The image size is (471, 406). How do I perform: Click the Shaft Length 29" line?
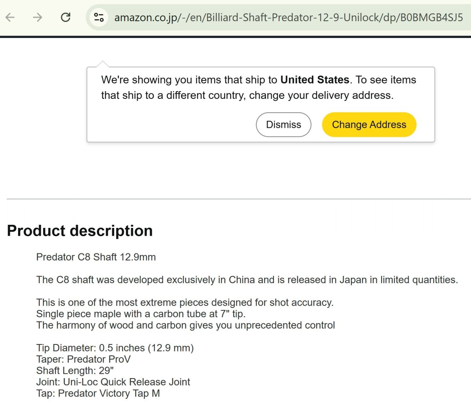(x=75, y=371)
